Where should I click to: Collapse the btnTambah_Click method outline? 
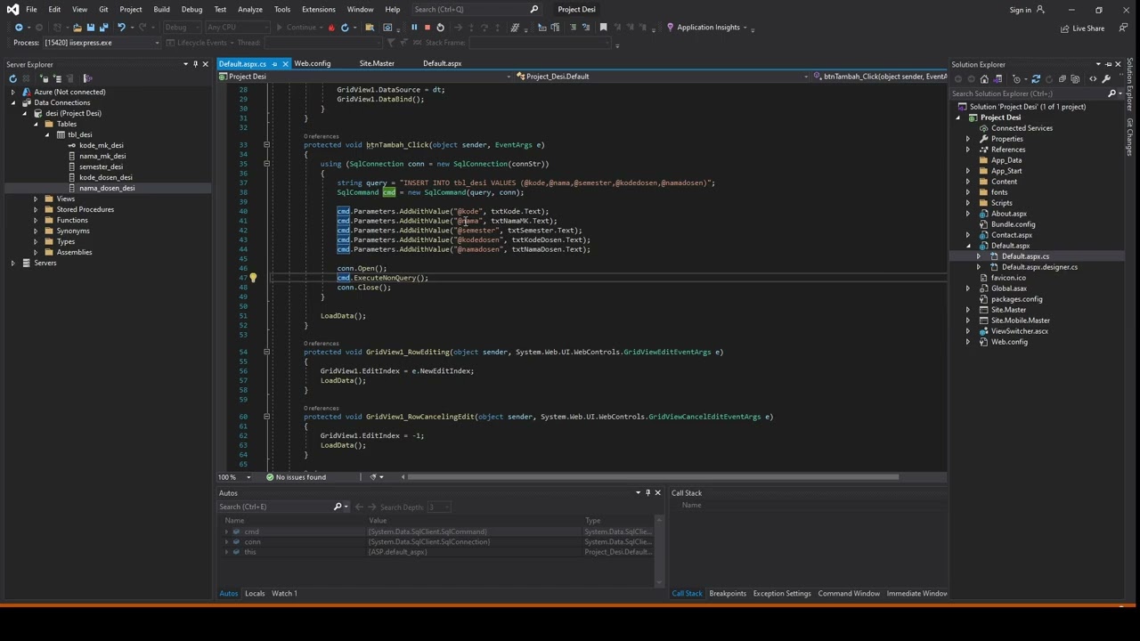point(266,145)
